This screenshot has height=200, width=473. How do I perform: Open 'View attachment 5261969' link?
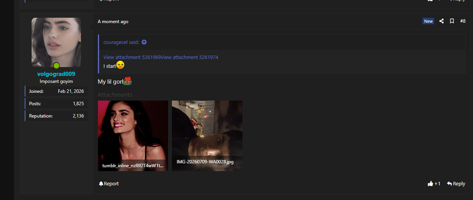click(132, 57)
